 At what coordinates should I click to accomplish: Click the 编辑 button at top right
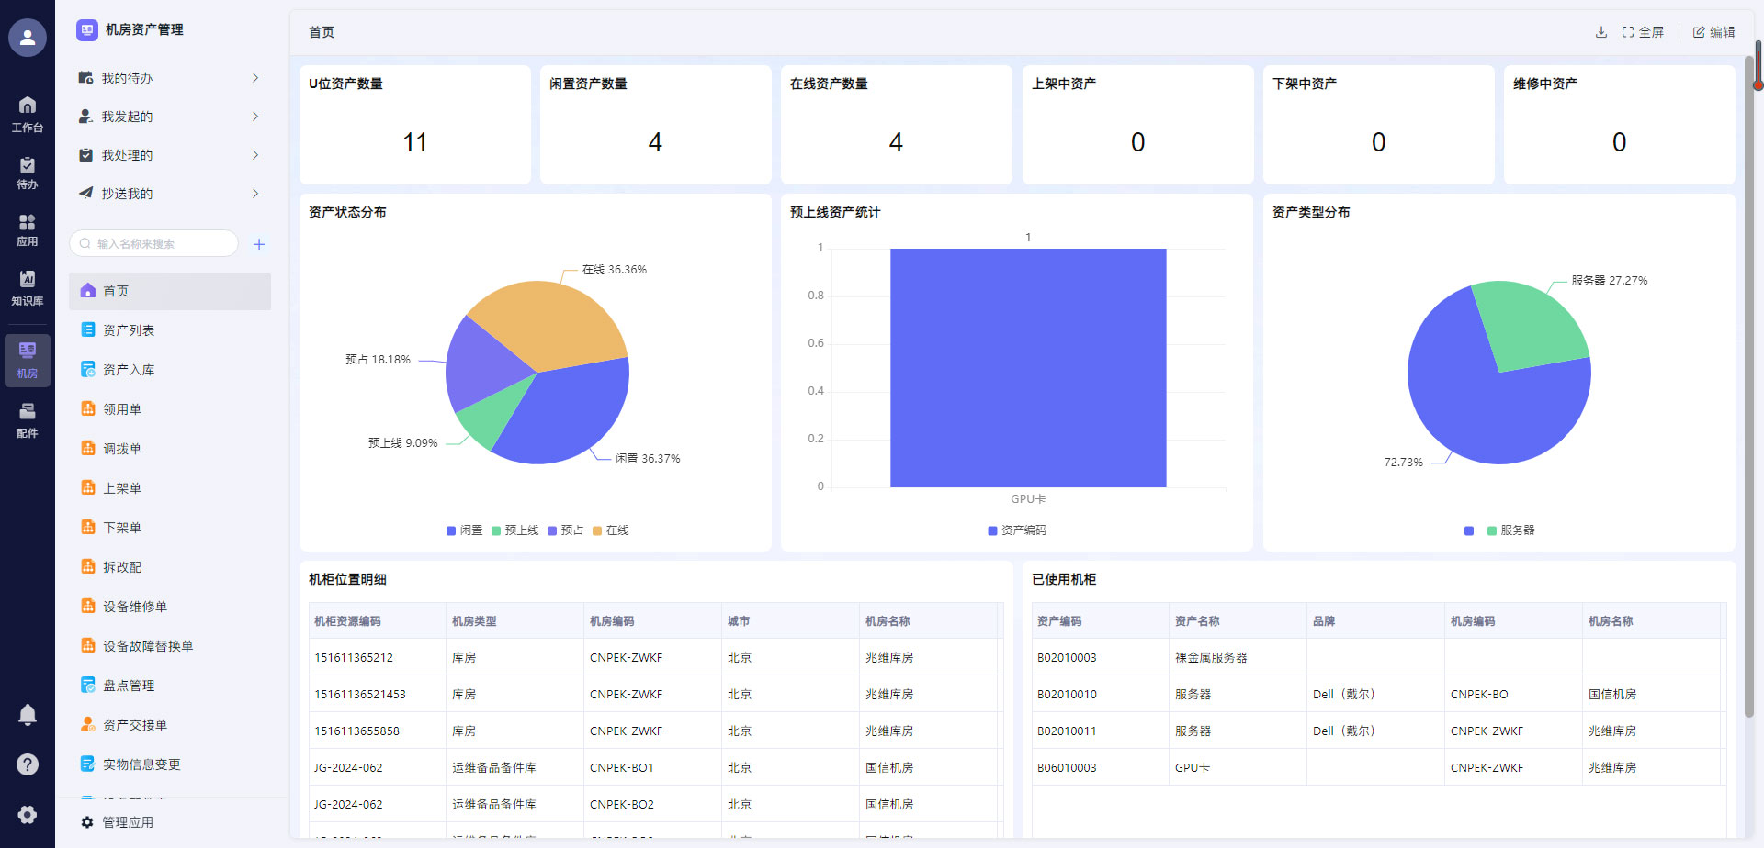coord(1714,31)
